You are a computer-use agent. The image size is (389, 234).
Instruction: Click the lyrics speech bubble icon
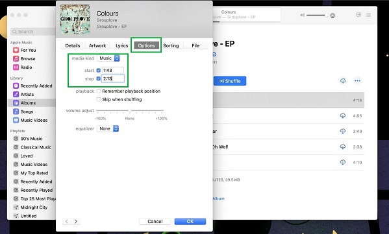(358, 15)
